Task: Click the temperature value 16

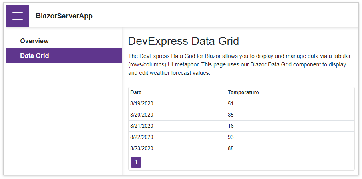Action: (x=231, y=126)
